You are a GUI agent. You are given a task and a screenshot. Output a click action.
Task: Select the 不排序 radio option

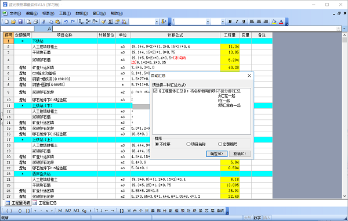tap(157, 144)
